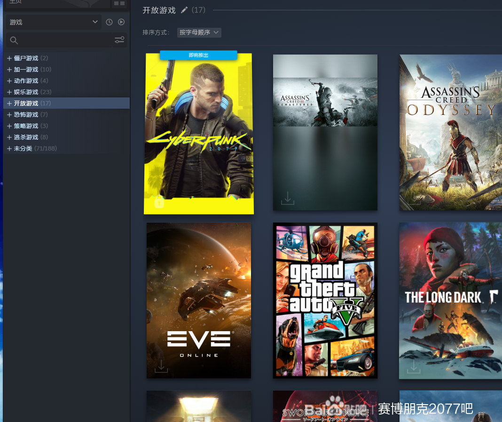Open Cyberpunk 2077 game cover
This screenshot has height=422, width=502.
pyautogui.click(x=198, y=134)
